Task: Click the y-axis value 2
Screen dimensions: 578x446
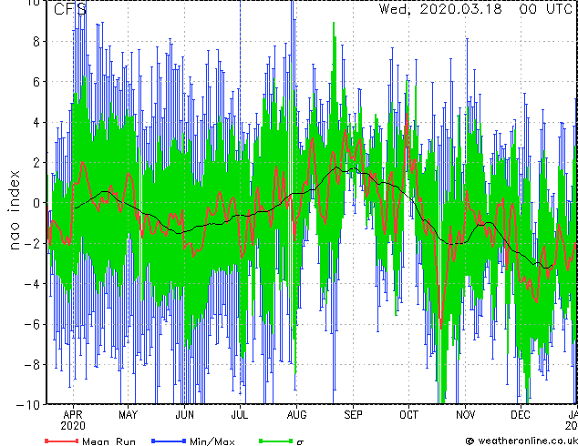Action: tap(36, 163)
